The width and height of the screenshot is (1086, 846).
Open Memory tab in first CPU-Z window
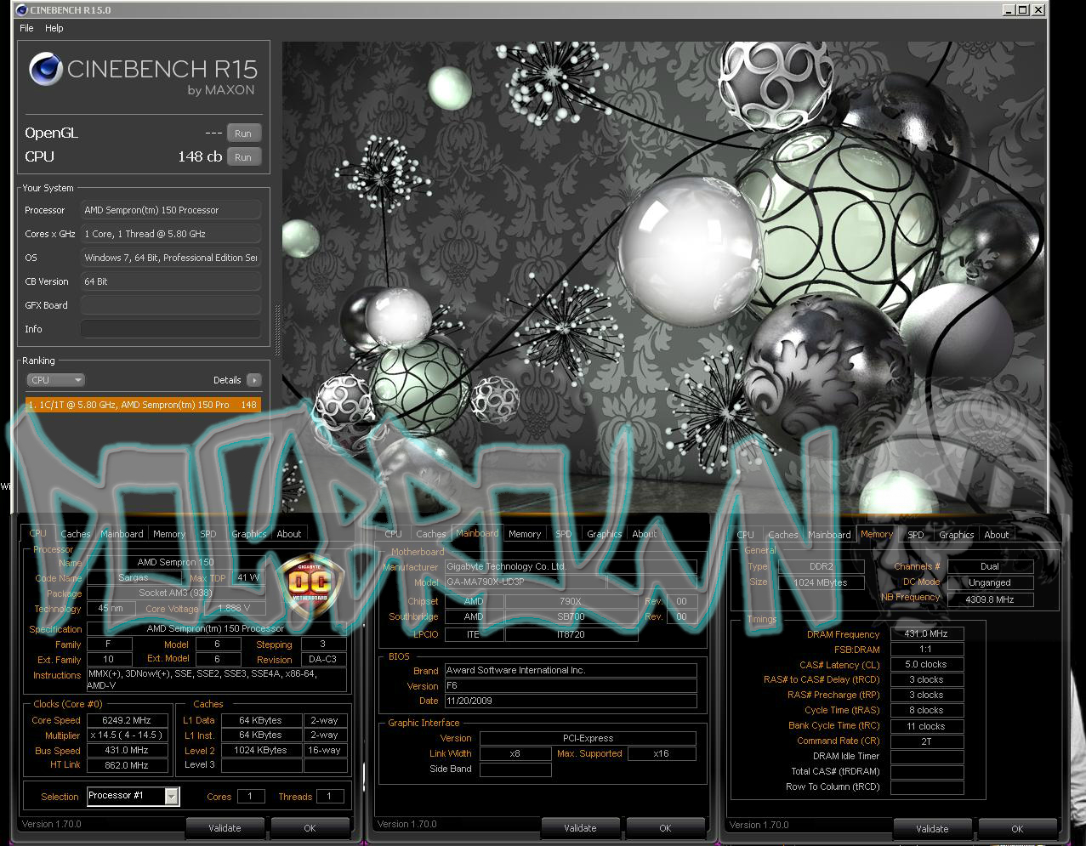(x=169, y=534)
